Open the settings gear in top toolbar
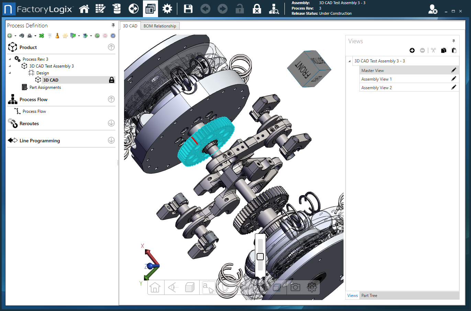 point(167,9)
